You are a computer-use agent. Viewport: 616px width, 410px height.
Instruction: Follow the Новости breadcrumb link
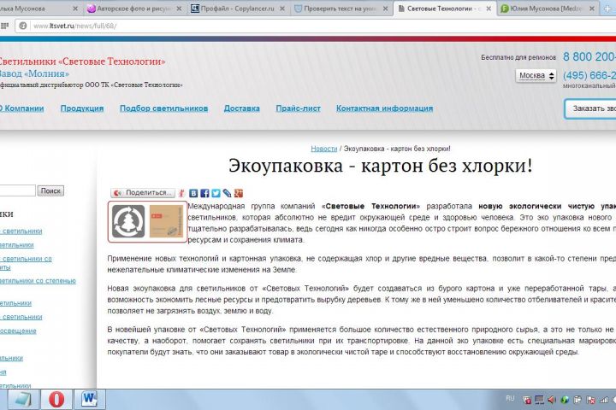(x=323, y=149)
